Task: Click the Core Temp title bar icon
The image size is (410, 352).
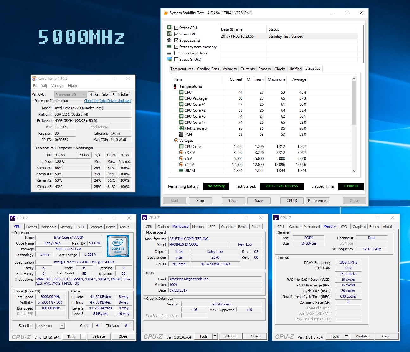Action: 34,79
